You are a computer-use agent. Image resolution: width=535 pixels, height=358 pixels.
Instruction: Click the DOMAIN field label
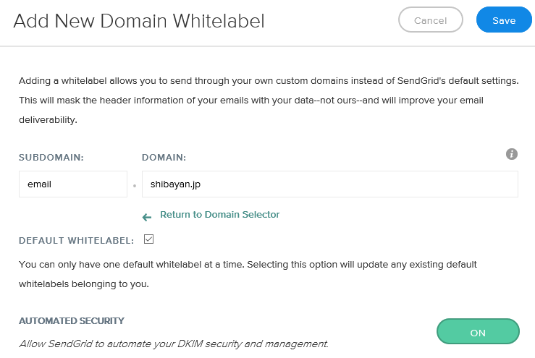point(164,157)
